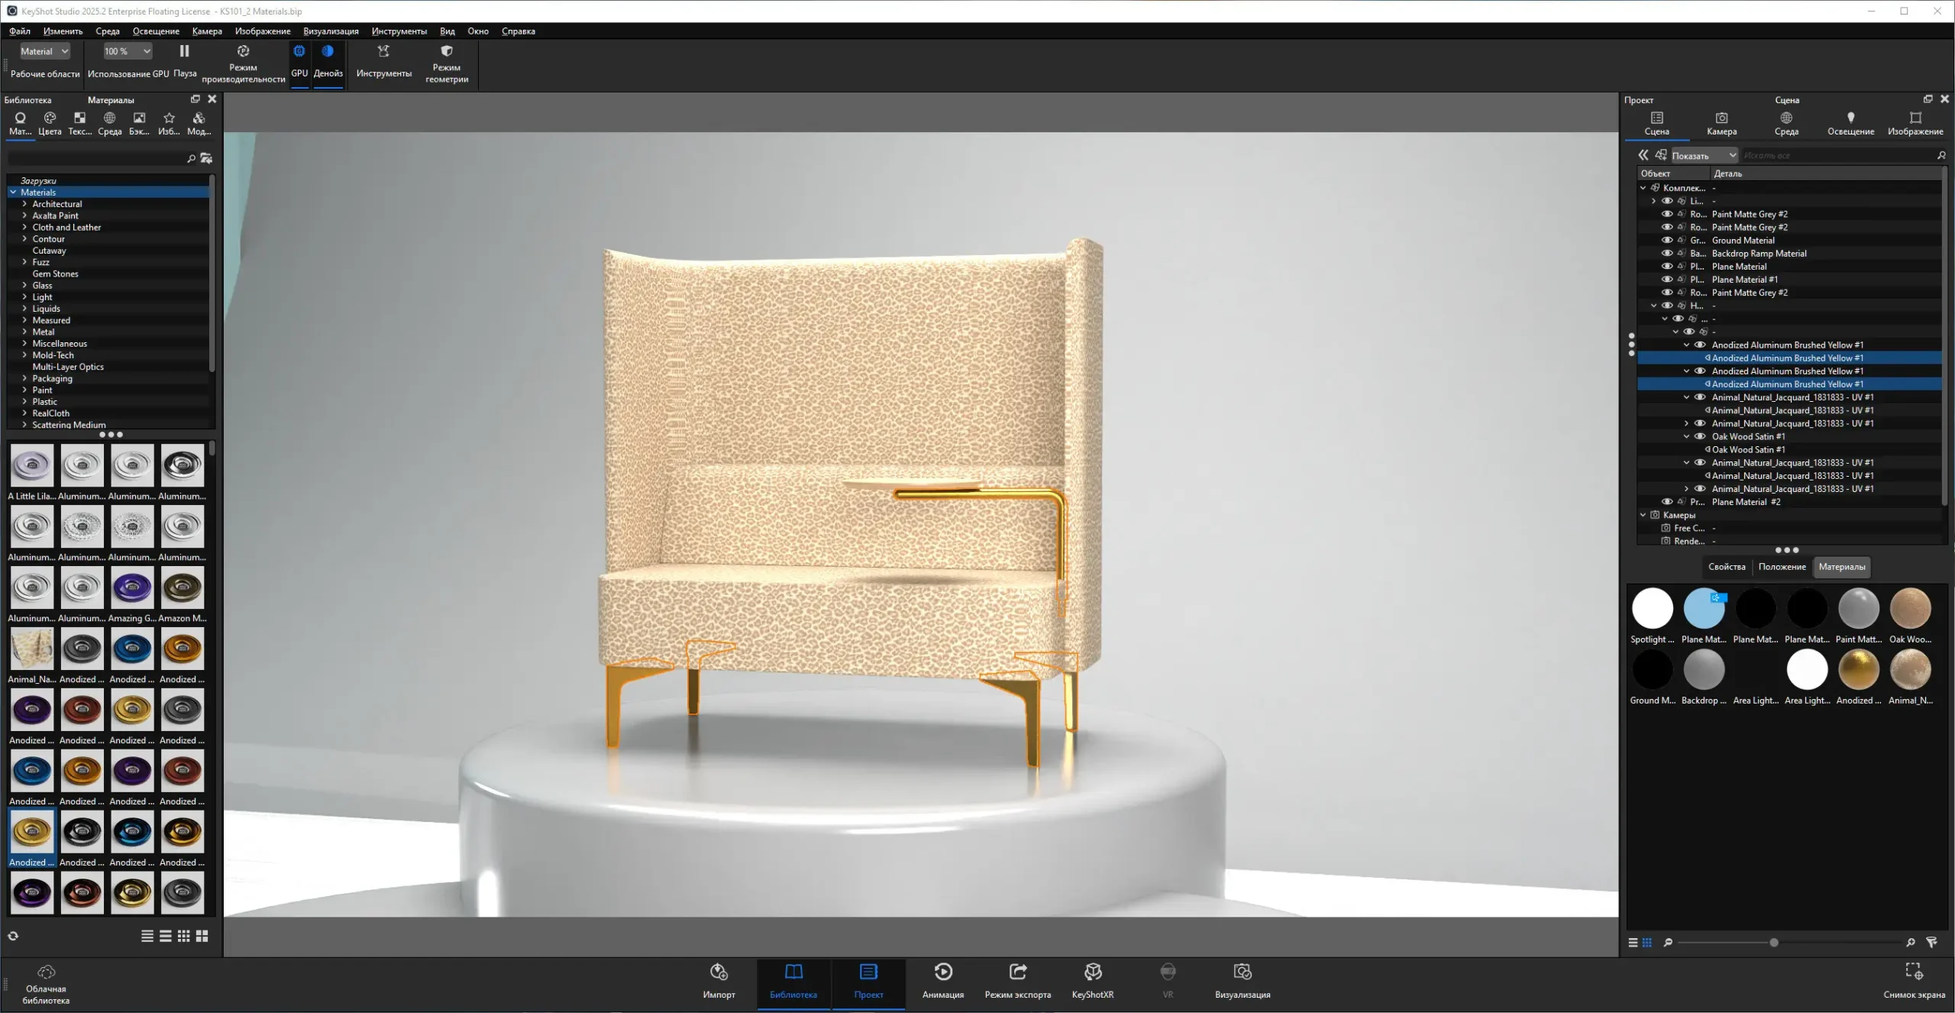Toggle Denoise in the toolbar
Viewport: 1955px width, 1013px height.
pyautogui.click(x=328, y=52)
